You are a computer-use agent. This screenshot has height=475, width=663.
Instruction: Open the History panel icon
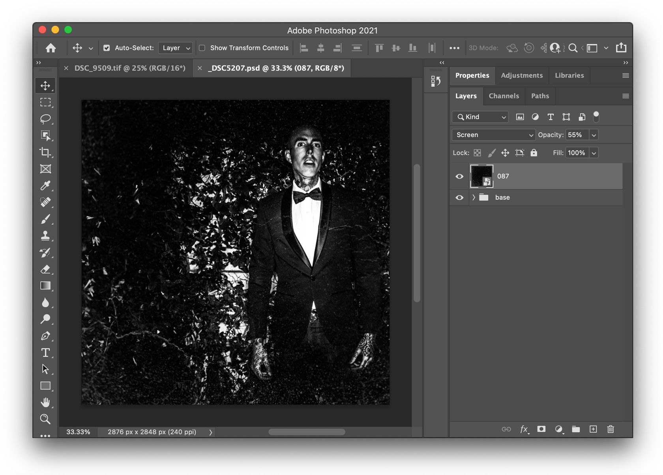[x=436, y=81]
